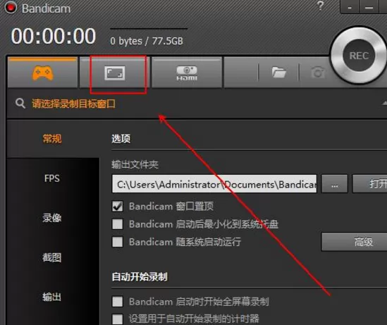Image resolution: width=387 pixels, height=325 pixels.
Task: Open the 截图 settings tab
Action: point(52,257)
